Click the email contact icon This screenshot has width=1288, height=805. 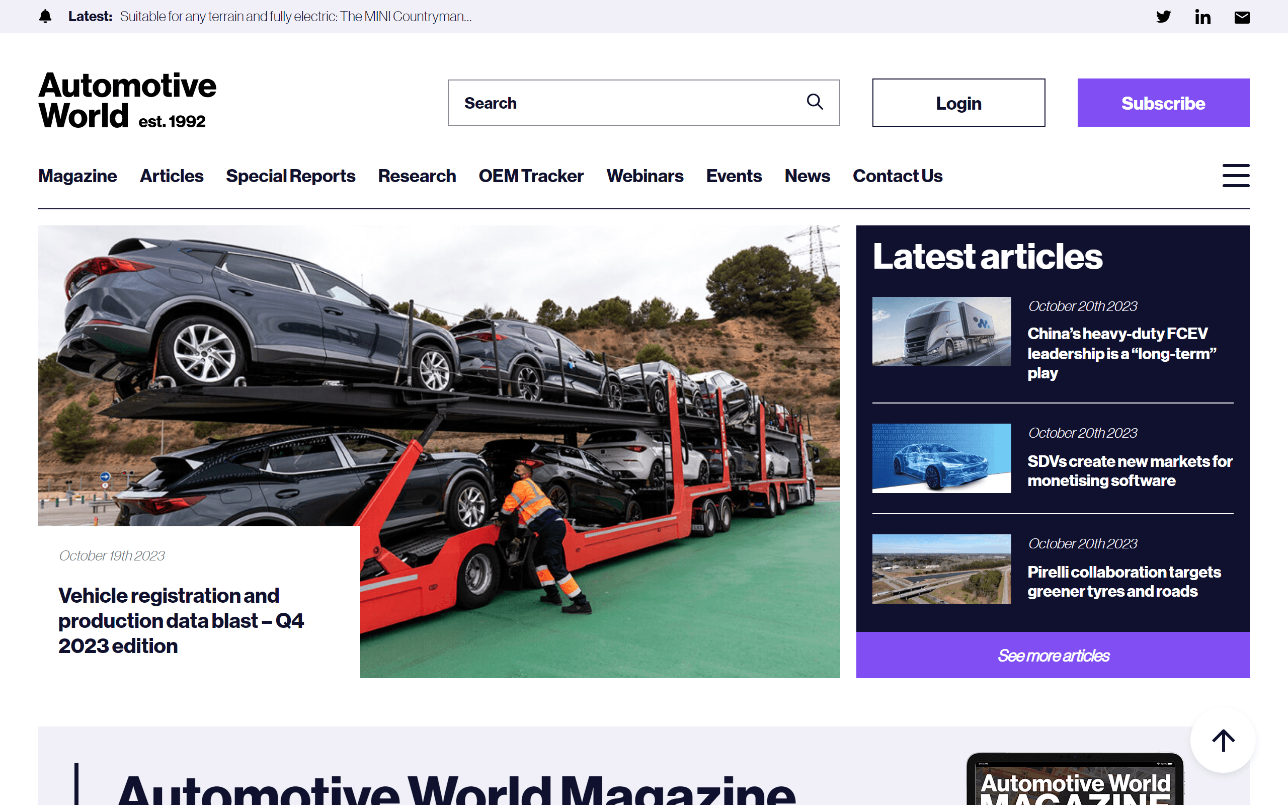[x=1242, y=17]
